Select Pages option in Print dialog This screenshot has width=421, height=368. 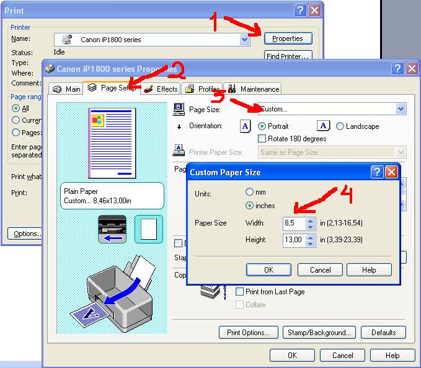tap(16, 132)
